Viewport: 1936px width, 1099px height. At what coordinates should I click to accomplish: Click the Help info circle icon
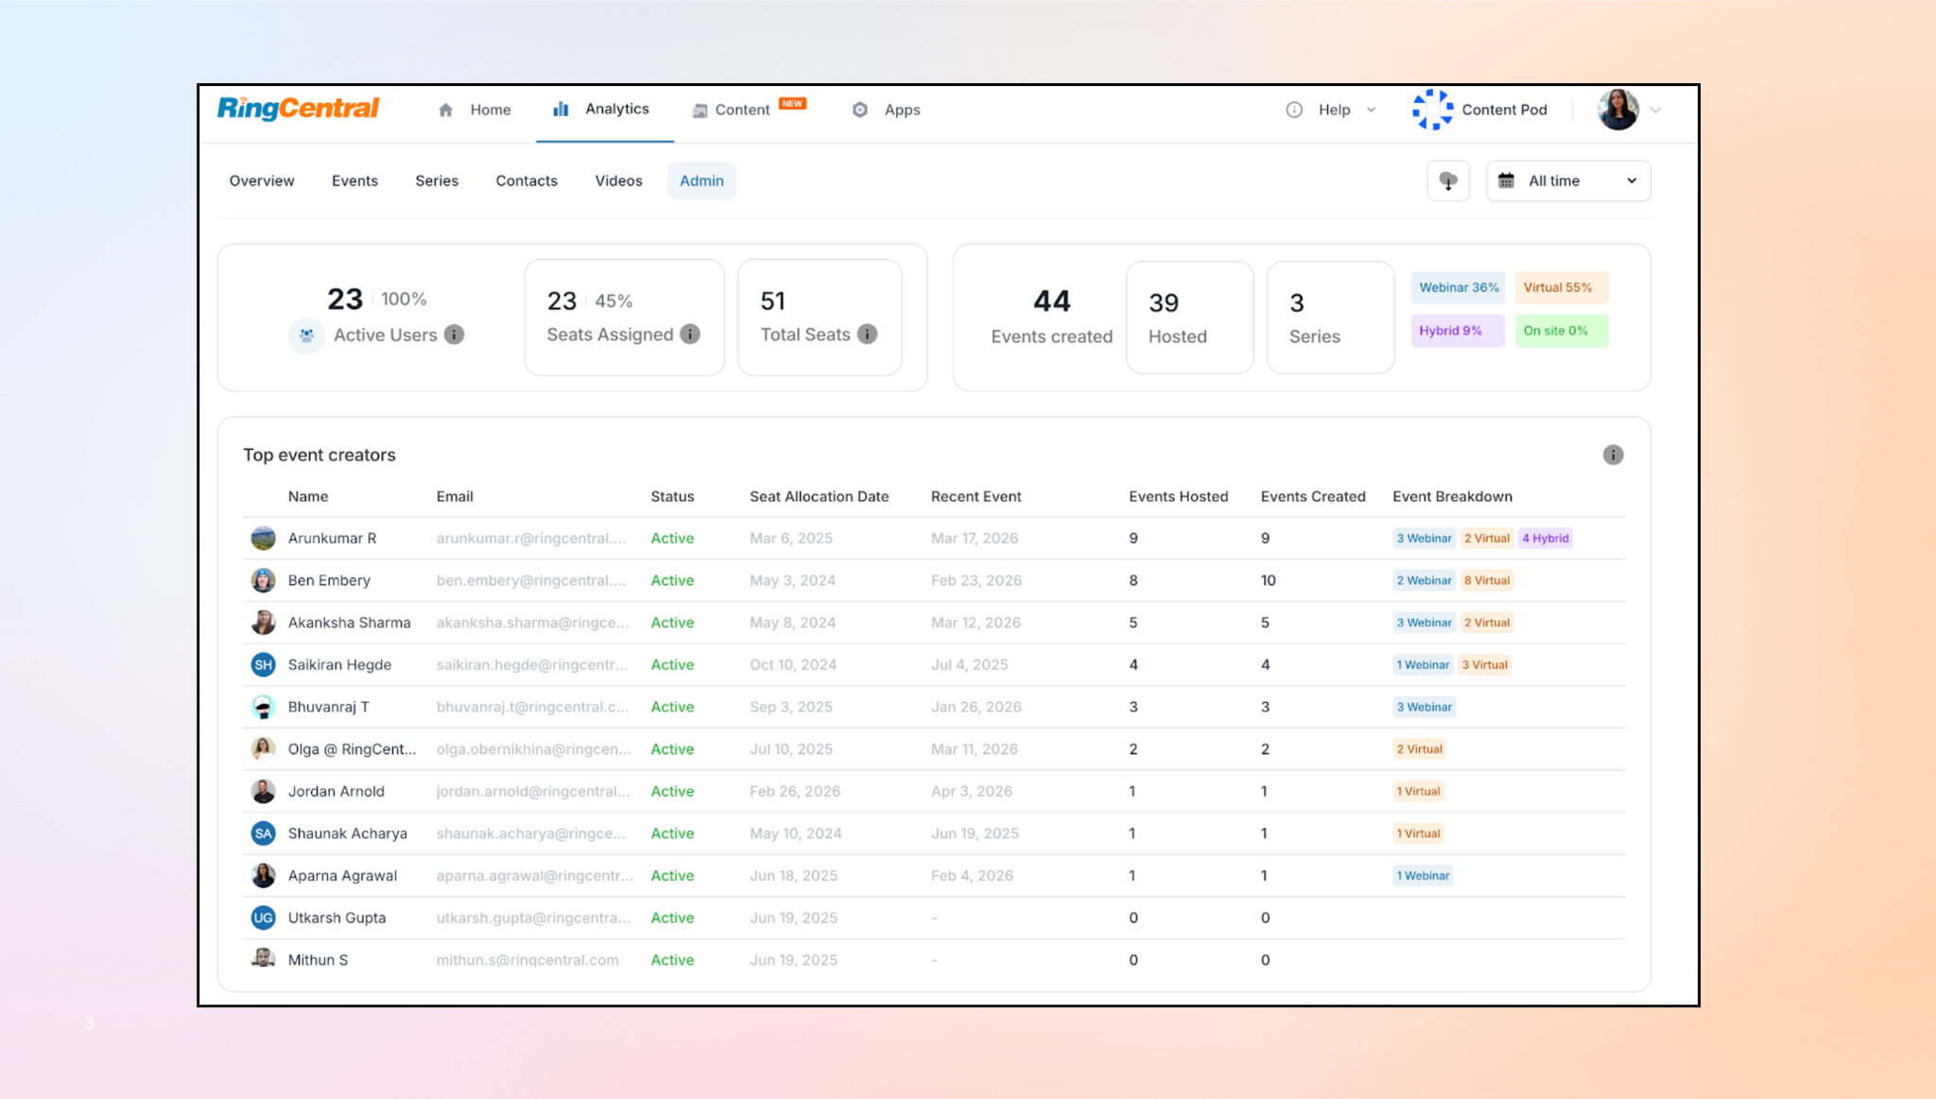[1294, 110]
